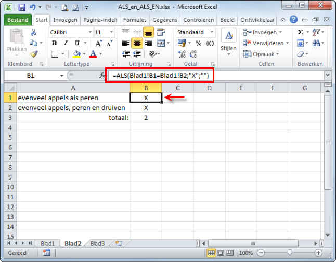Screen dimensions: 336x262
Task: Open the Stijlen styles gallery
Action: pos(229,43)
